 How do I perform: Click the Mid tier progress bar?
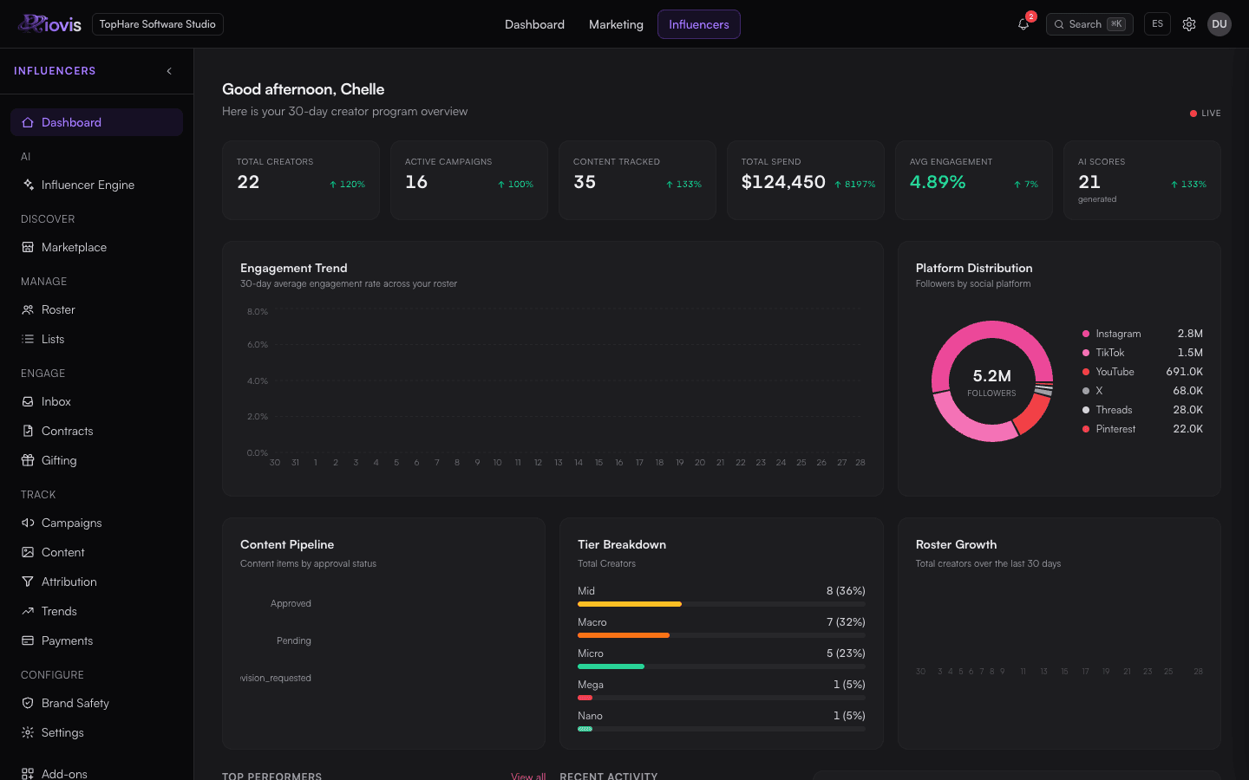coord(722,604)
